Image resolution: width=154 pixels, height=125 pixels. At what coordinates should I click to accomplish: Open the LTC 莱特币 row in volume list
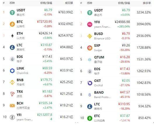[38, 47]
